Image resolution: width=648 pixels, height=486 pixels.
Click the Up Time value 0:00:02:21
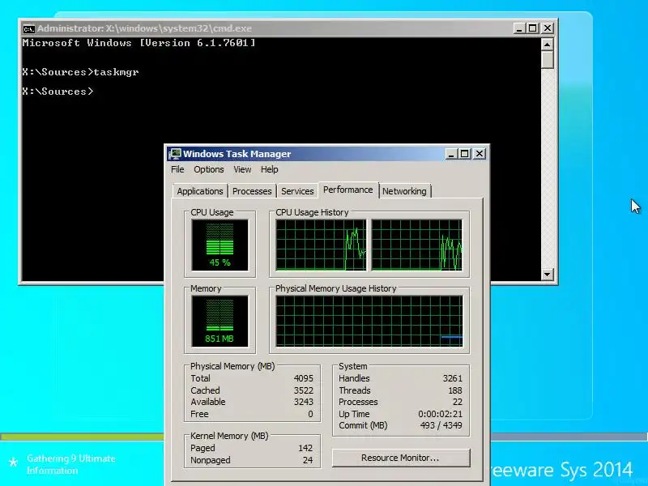point(440,414)
